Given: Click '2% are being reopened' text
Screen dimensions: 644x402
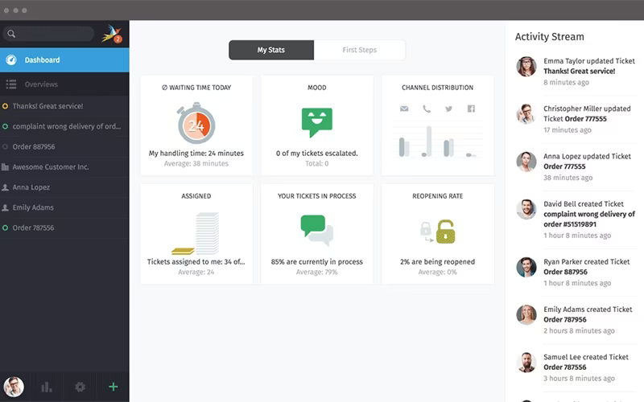Looking at the screenshot, I should click(437, 262).
